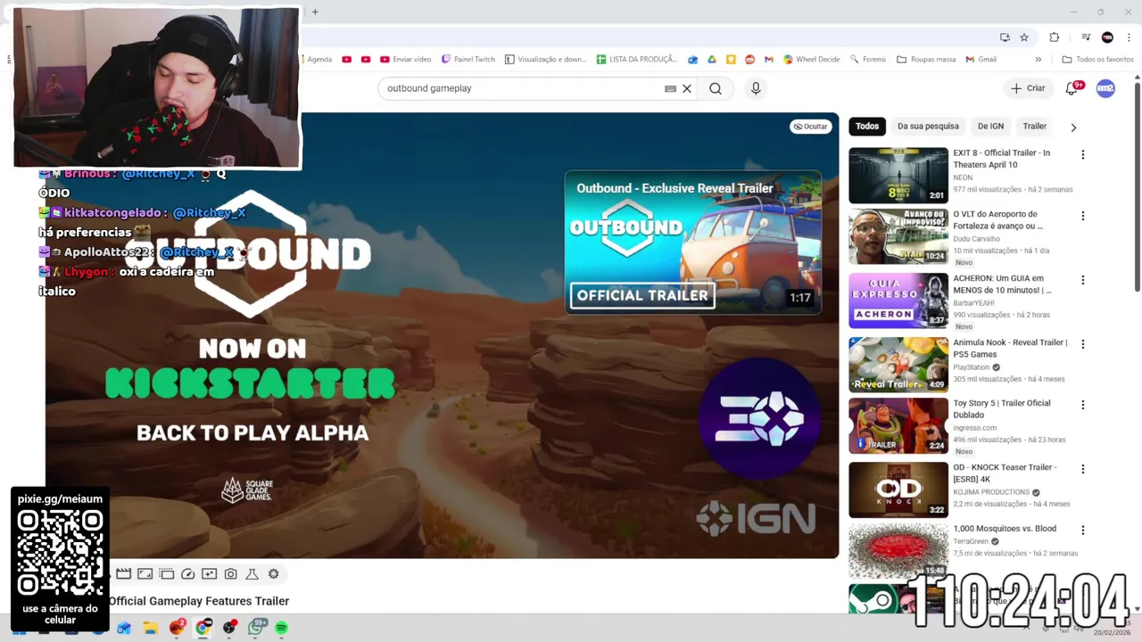The height and width of the screenshot is (642, 1142).
Task: Open the Wheel Decide bookmark
Action: [811, 60]
